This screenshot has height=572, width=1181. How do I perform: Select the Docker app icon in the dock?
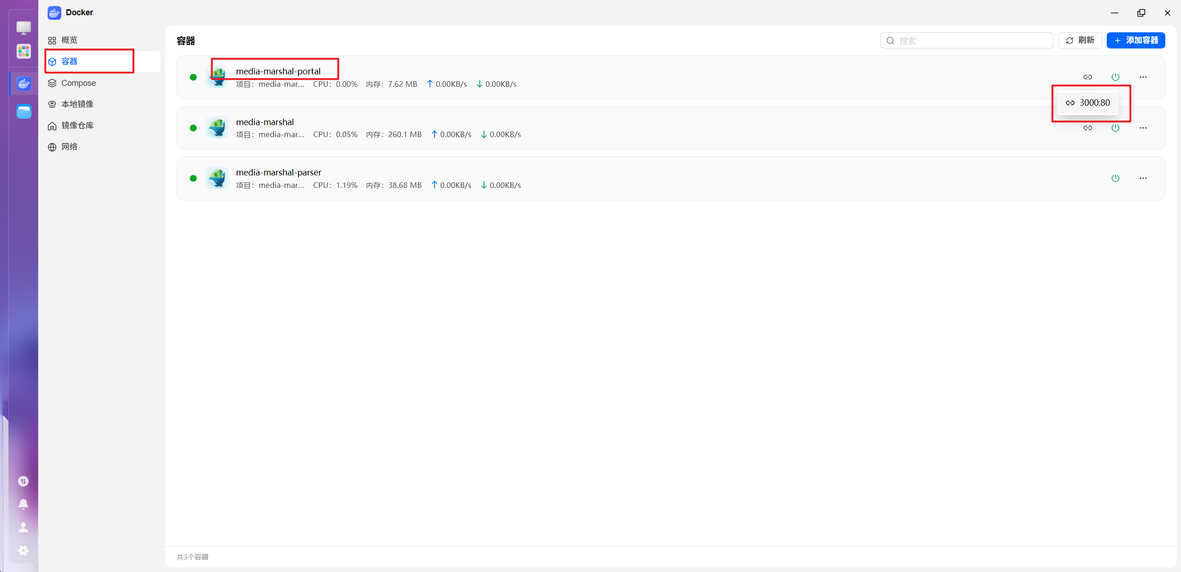24,84
